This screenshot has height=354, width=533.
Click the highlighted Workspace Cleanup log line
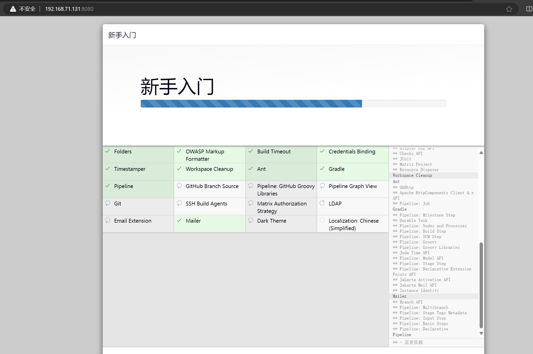pos(434,175)
